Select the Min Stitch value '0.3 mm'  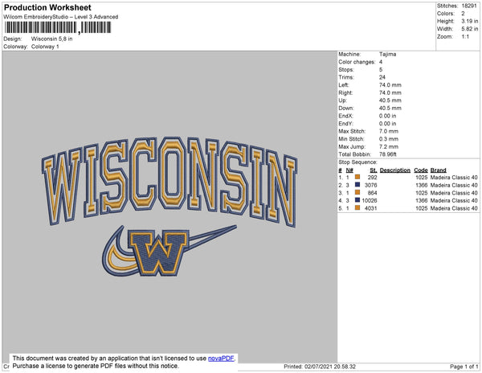389,139
